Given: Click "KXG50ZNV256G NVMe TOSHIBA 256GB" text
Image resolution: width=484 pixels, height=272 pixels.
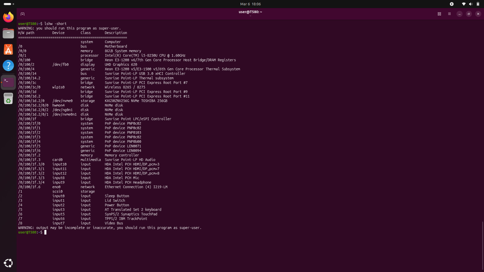Looking at the screenshot, I should pos(136,101).
